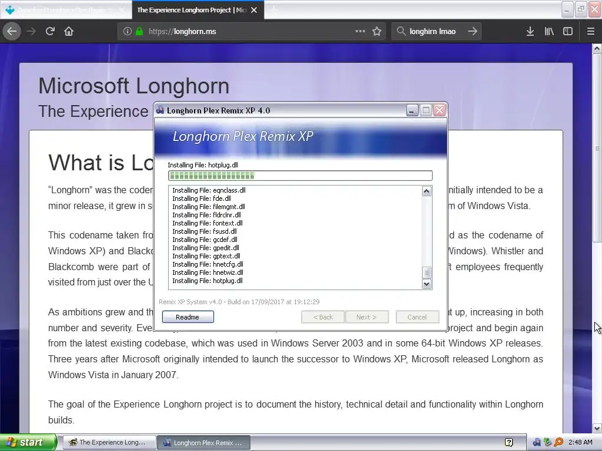Click the installation progress bar
The width and height of the screenshot is (602, 451).
300,176
